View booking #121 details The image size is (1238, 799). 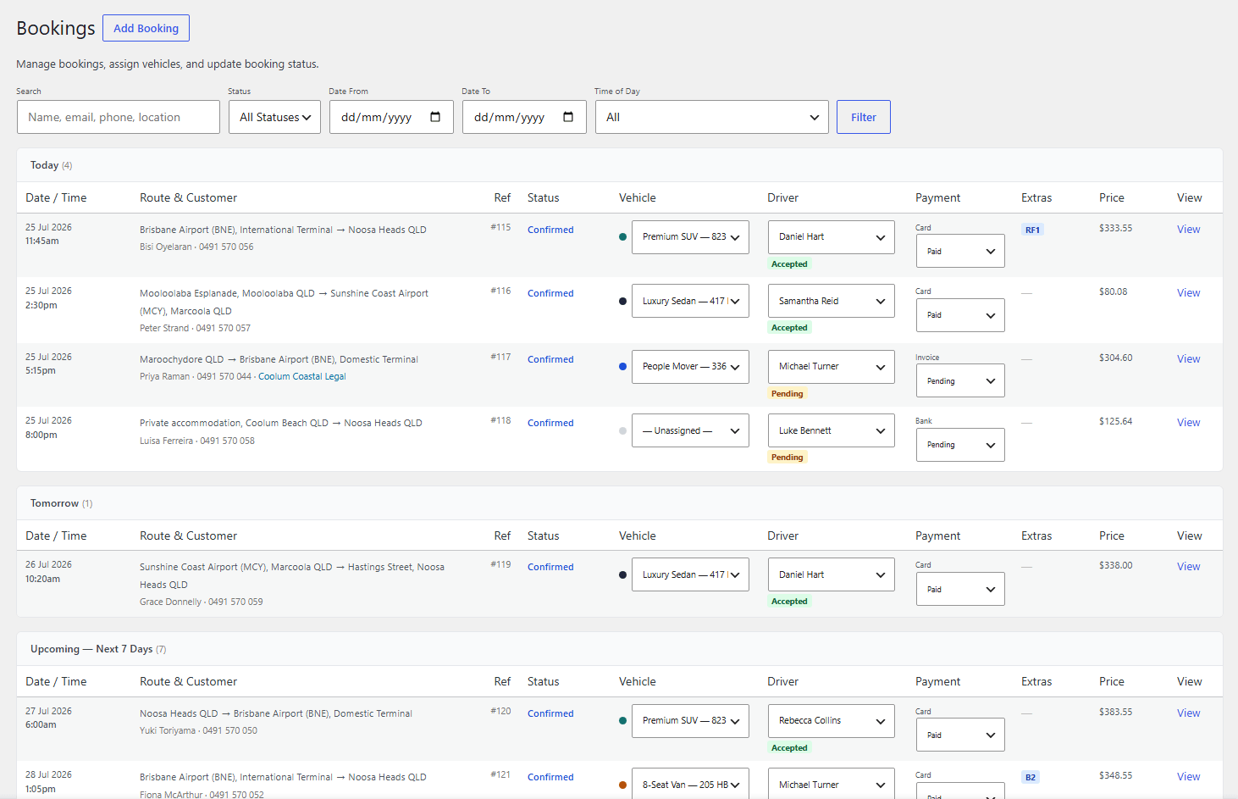pyautogui.click(x=1188, y=776)
